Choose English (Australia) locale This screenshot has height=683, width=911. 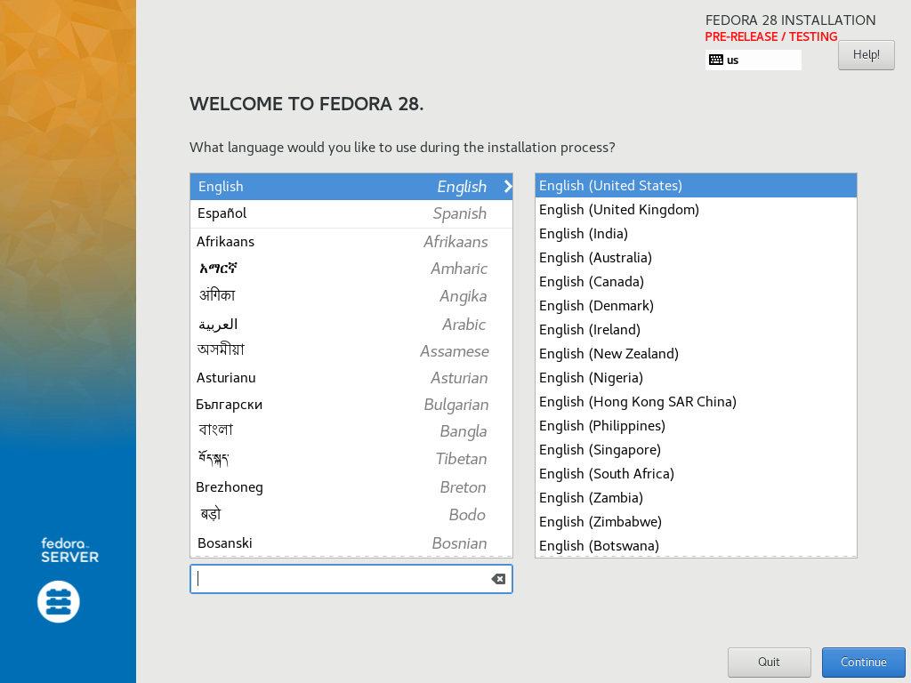pyautogui.click(x=696, y=257)
